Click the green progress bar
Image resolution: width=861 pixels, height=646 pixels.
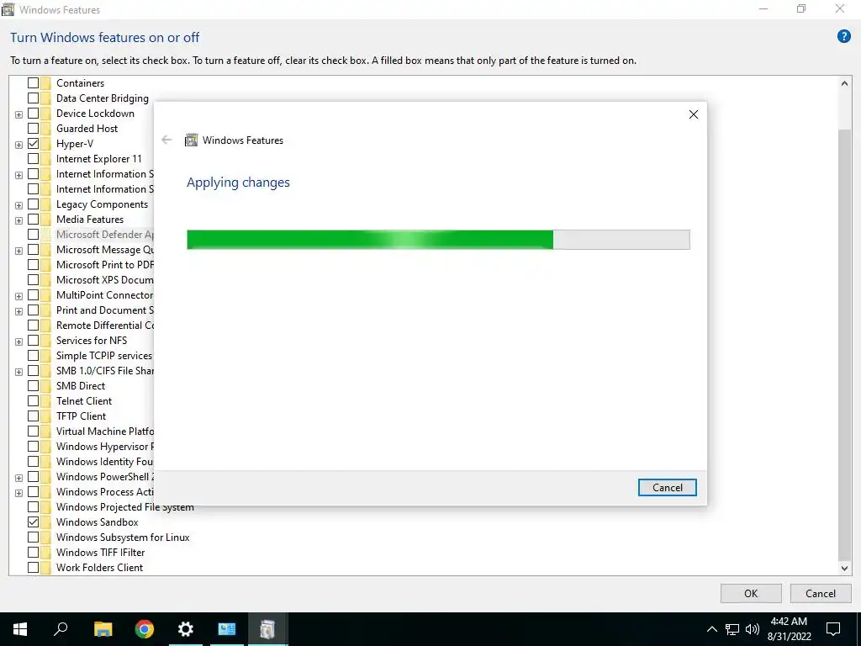(438, 240)
